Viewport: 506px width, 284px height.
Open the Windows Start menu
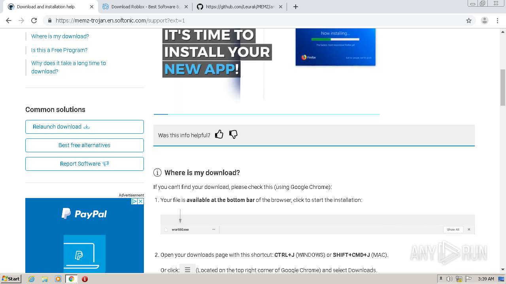click(11, 278)
